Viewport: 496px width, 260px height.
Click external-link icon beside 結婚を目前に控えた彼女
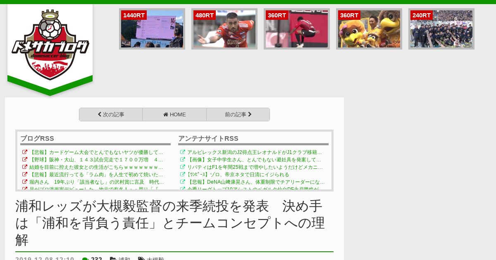click(25, 167)
